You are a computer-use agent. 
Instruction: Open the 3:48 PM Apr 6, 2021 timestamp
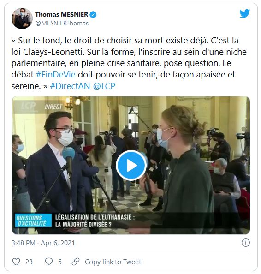point(43,243)
